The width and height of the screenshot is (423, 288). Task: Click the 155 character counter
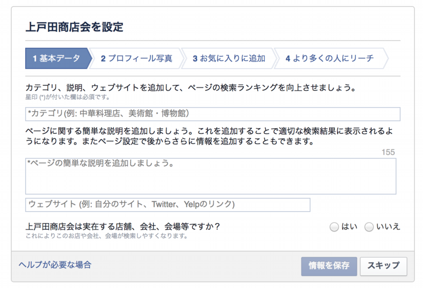tap(388, 152)
